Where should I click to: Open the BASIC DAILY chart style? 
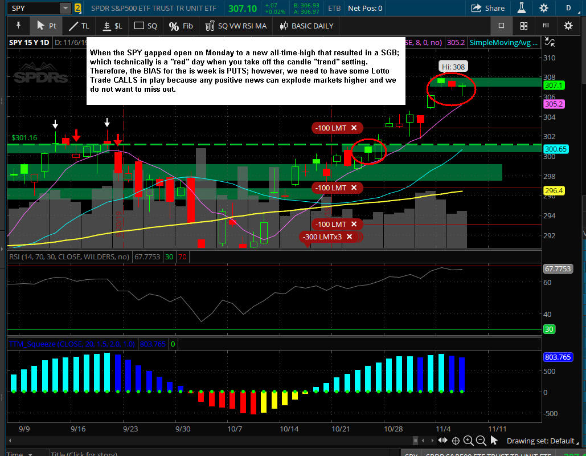tap(306, 26)
